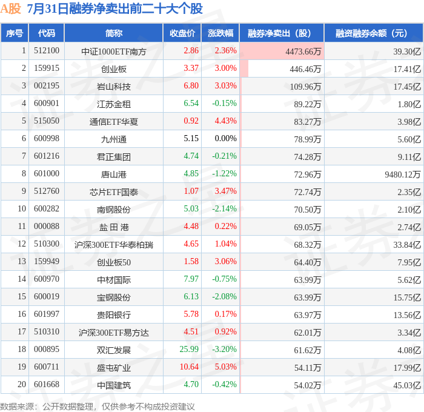This screenshot has height=412, width=424.
Task: Click the 双汇发展 closing price 25.99
Action: 189,349
